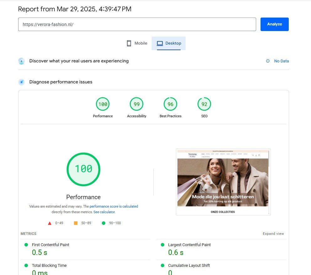Select the Mobile device icon

(129, 43)
